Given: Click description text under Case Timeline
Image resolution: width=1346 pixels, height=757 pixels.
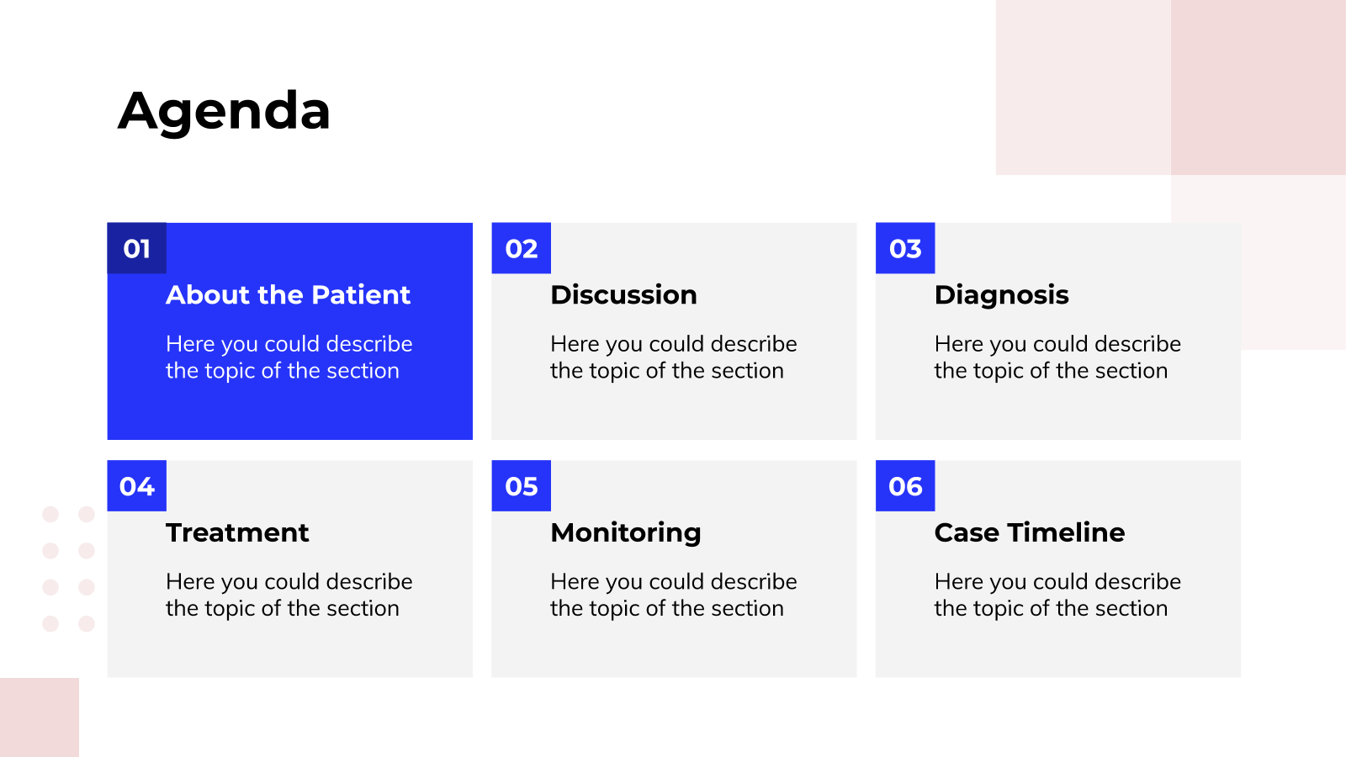Looking at the screenshot, I should 1057,595.
